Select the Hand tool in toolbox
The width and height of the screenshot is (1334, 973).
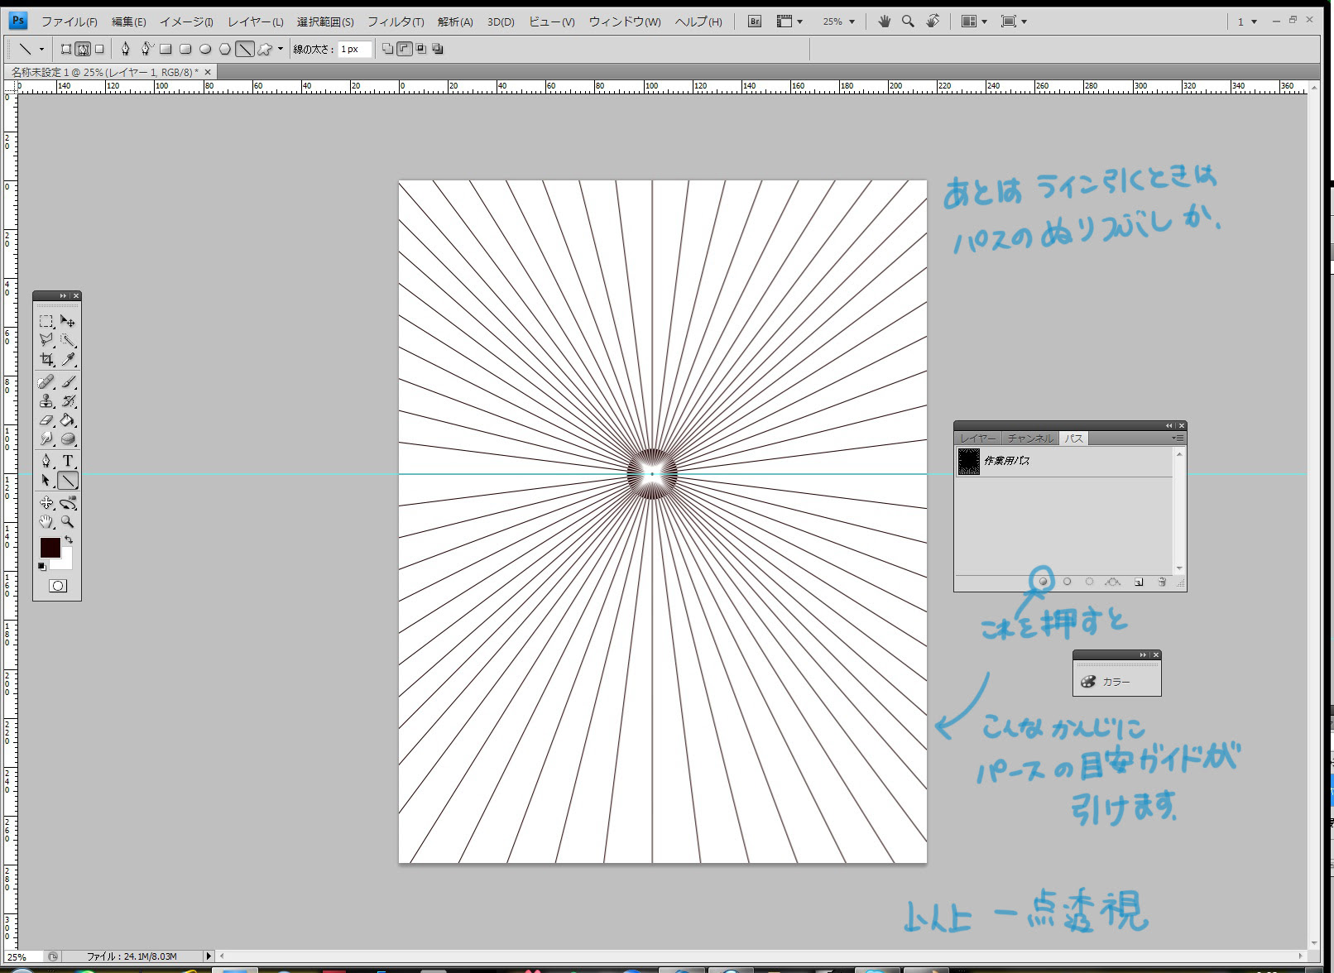[x=46, y=521]
